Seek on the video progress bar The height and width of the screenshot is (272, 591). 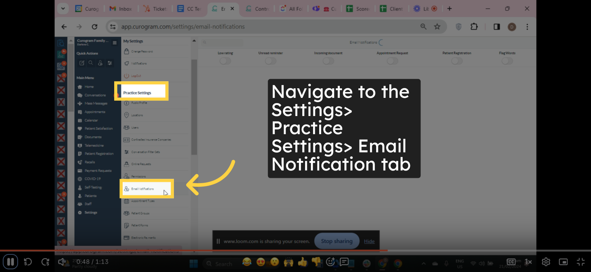pyautogui.click(x=295, y=250)
